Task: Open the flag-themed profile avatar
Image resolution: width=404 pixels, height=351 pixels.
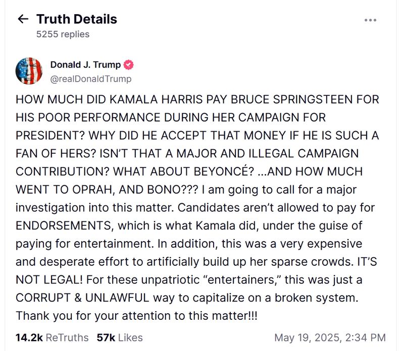Action: pos(29,71)
